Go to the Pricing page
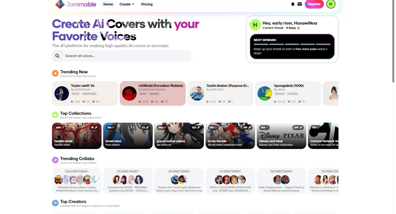Image resolution: width=396 pixels, height=214 pixels. [x=147, y=4]
